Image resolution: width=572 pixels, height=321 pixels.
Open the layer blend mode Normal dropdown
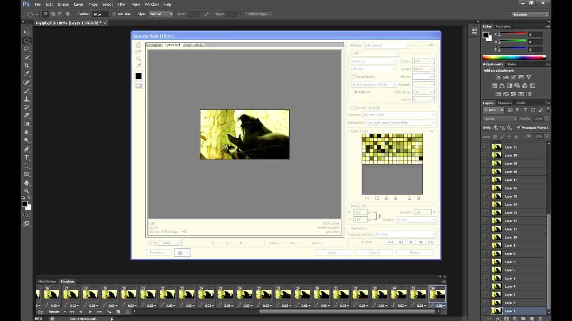point(500,119)
